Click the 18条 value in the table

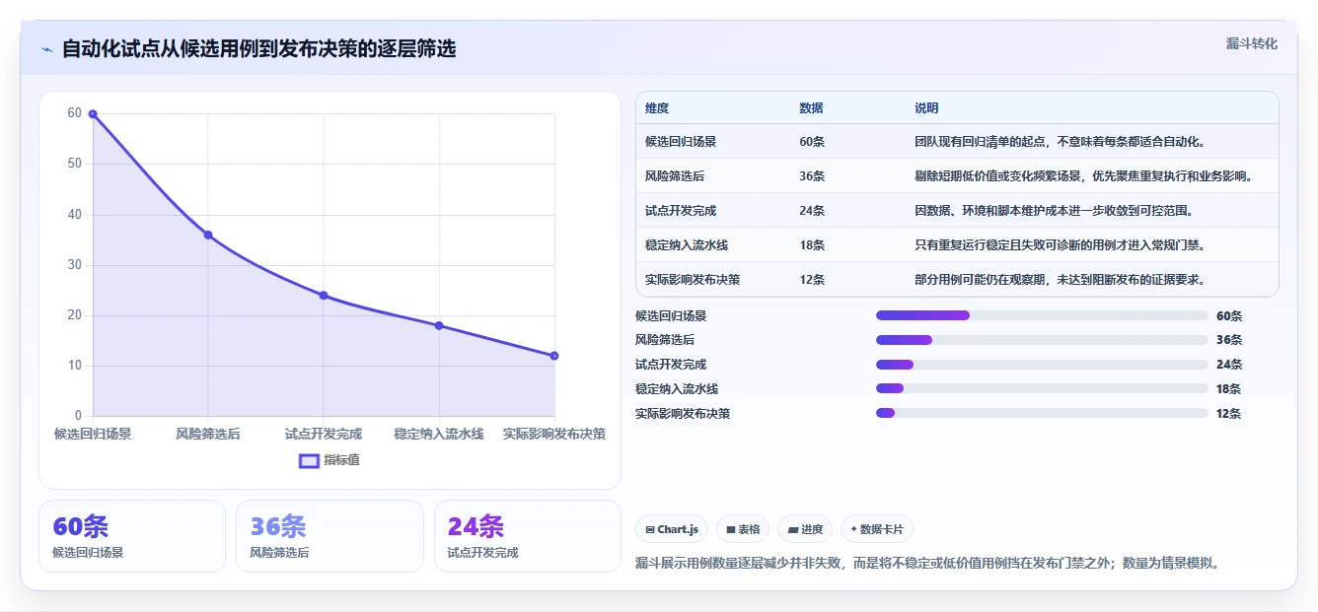(812, 245)
